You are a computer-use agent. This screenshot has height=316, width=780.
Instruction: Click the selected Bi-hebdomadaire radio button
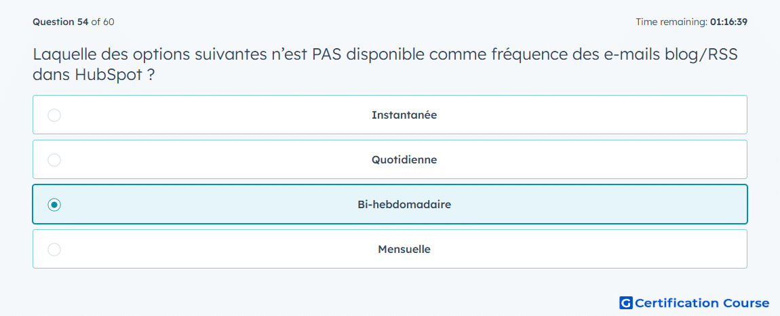(54, 205)
